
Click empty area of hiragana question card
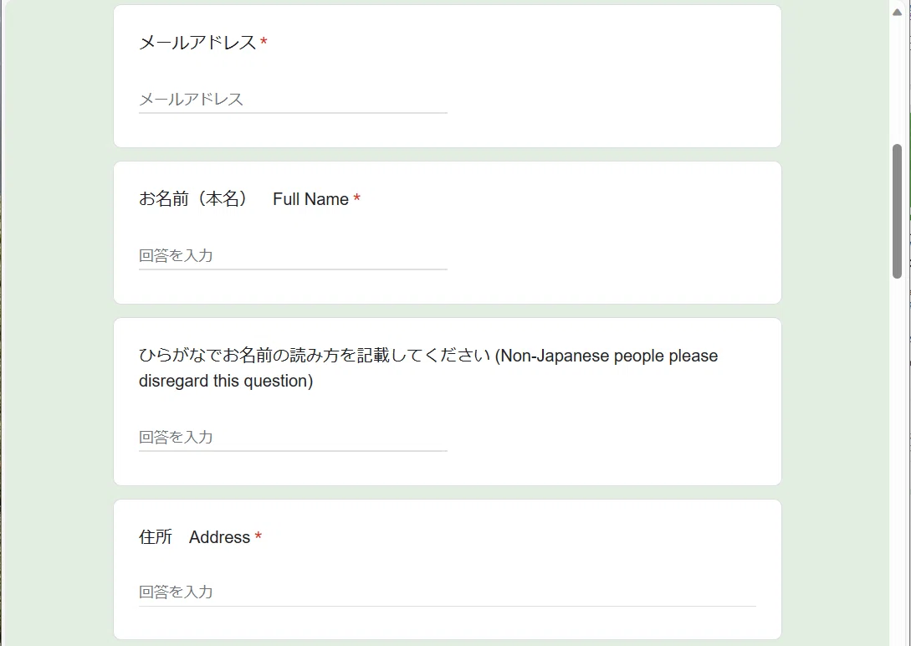(610, 436)
